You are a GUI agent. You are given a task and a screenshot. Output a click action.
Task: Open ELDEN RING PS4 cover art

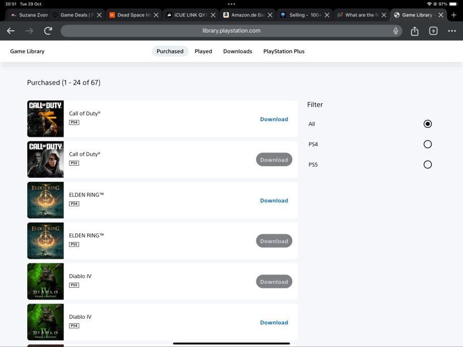coord(45,200)
